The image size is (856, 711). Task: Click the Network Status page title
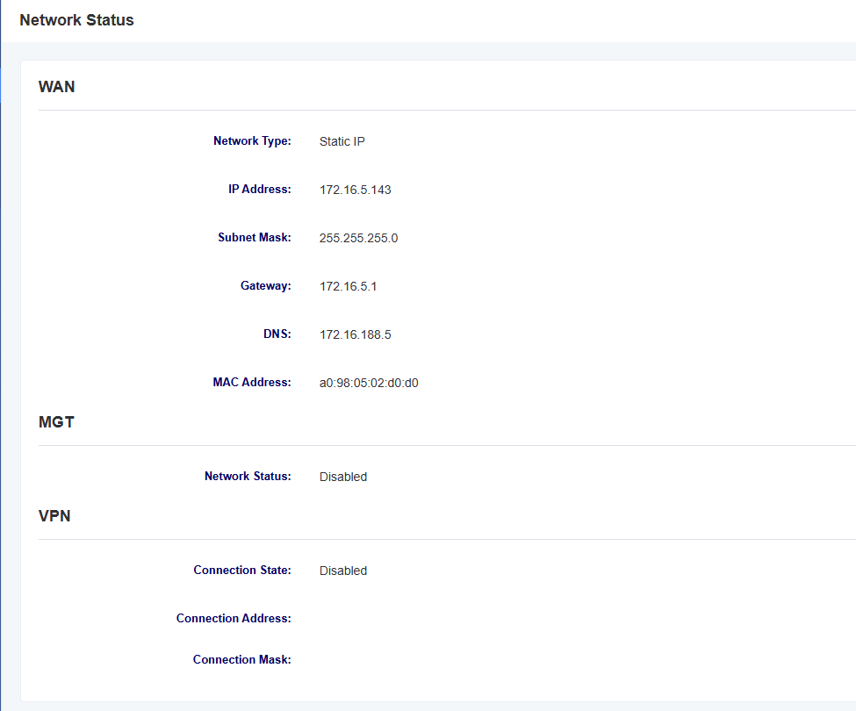point(76,20)
